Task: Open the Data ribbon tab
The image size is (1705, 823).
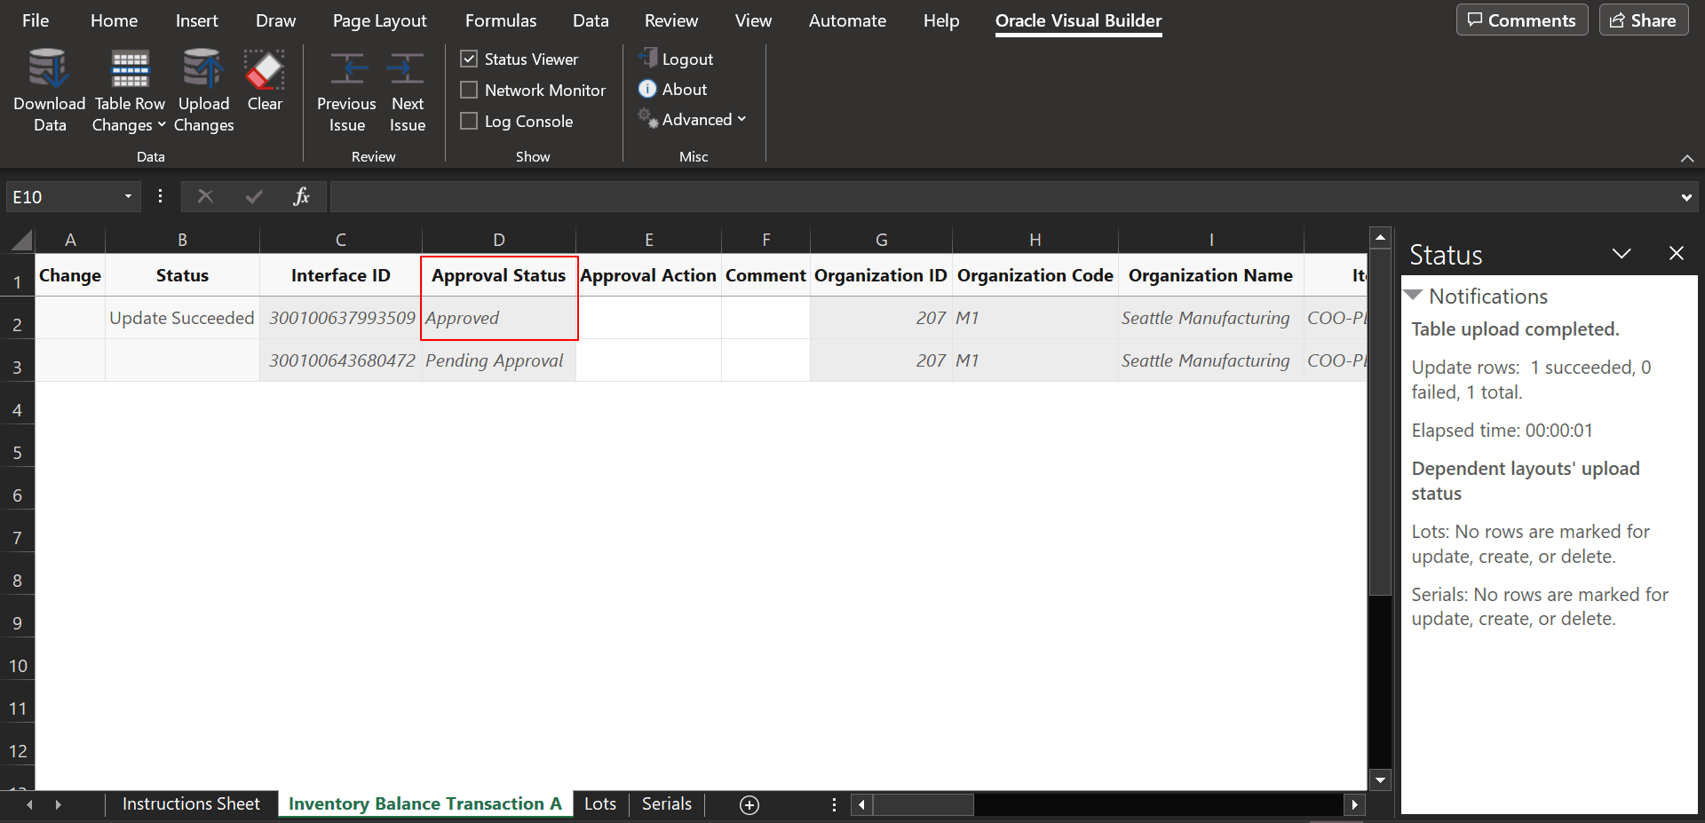Action: click(591, 20)
